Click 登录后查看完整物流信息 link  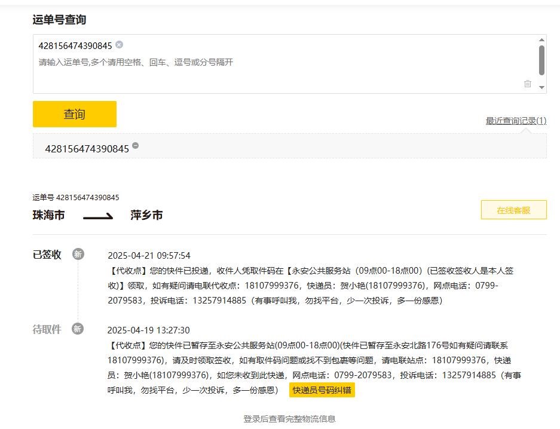289,419
